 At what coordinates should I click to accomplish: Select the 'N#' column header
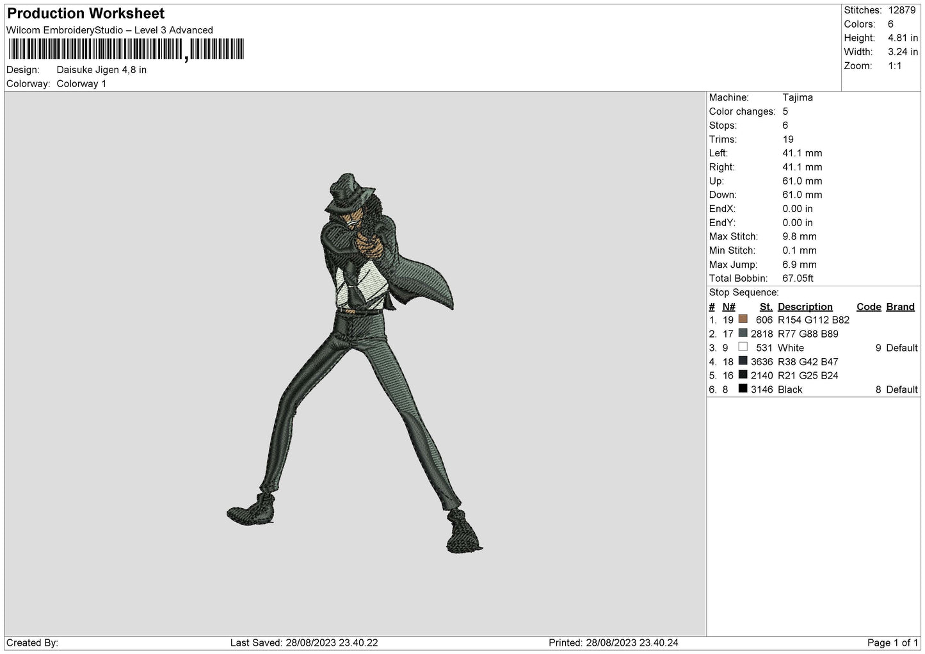point(729,307)
